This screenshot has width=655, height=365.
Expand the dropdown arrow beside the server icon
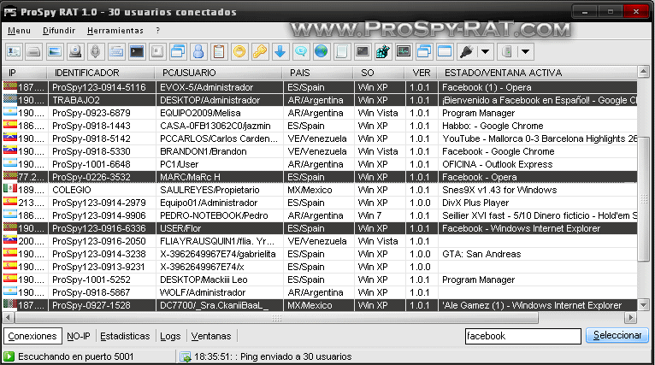click(x=526, y=52)
